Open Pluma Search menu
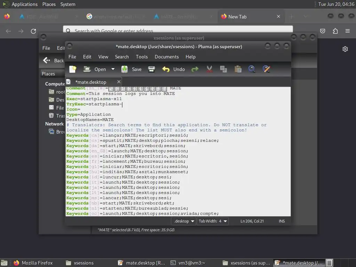356x267 pixels. tap(122, 57)
